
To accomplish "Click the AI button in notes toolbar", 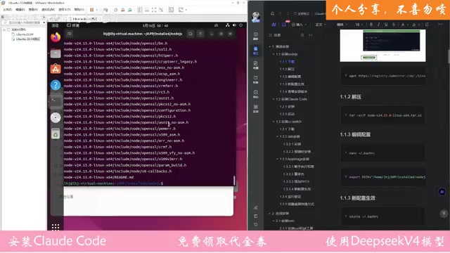I will (274, 25).
